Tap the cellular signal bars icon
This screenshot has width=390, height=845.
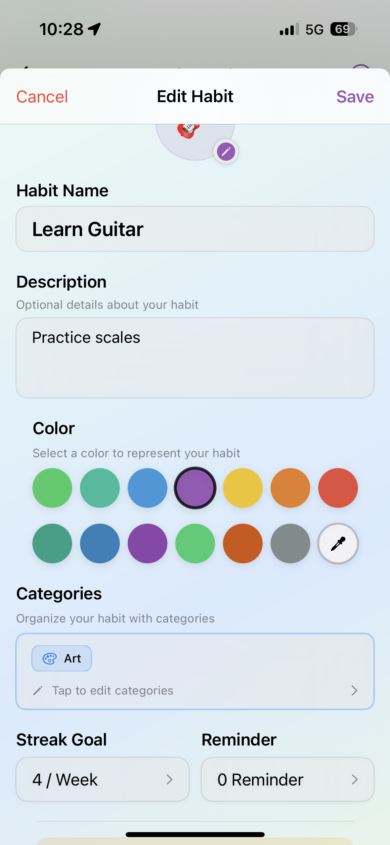pyautogui.click(x=289, y=29)
